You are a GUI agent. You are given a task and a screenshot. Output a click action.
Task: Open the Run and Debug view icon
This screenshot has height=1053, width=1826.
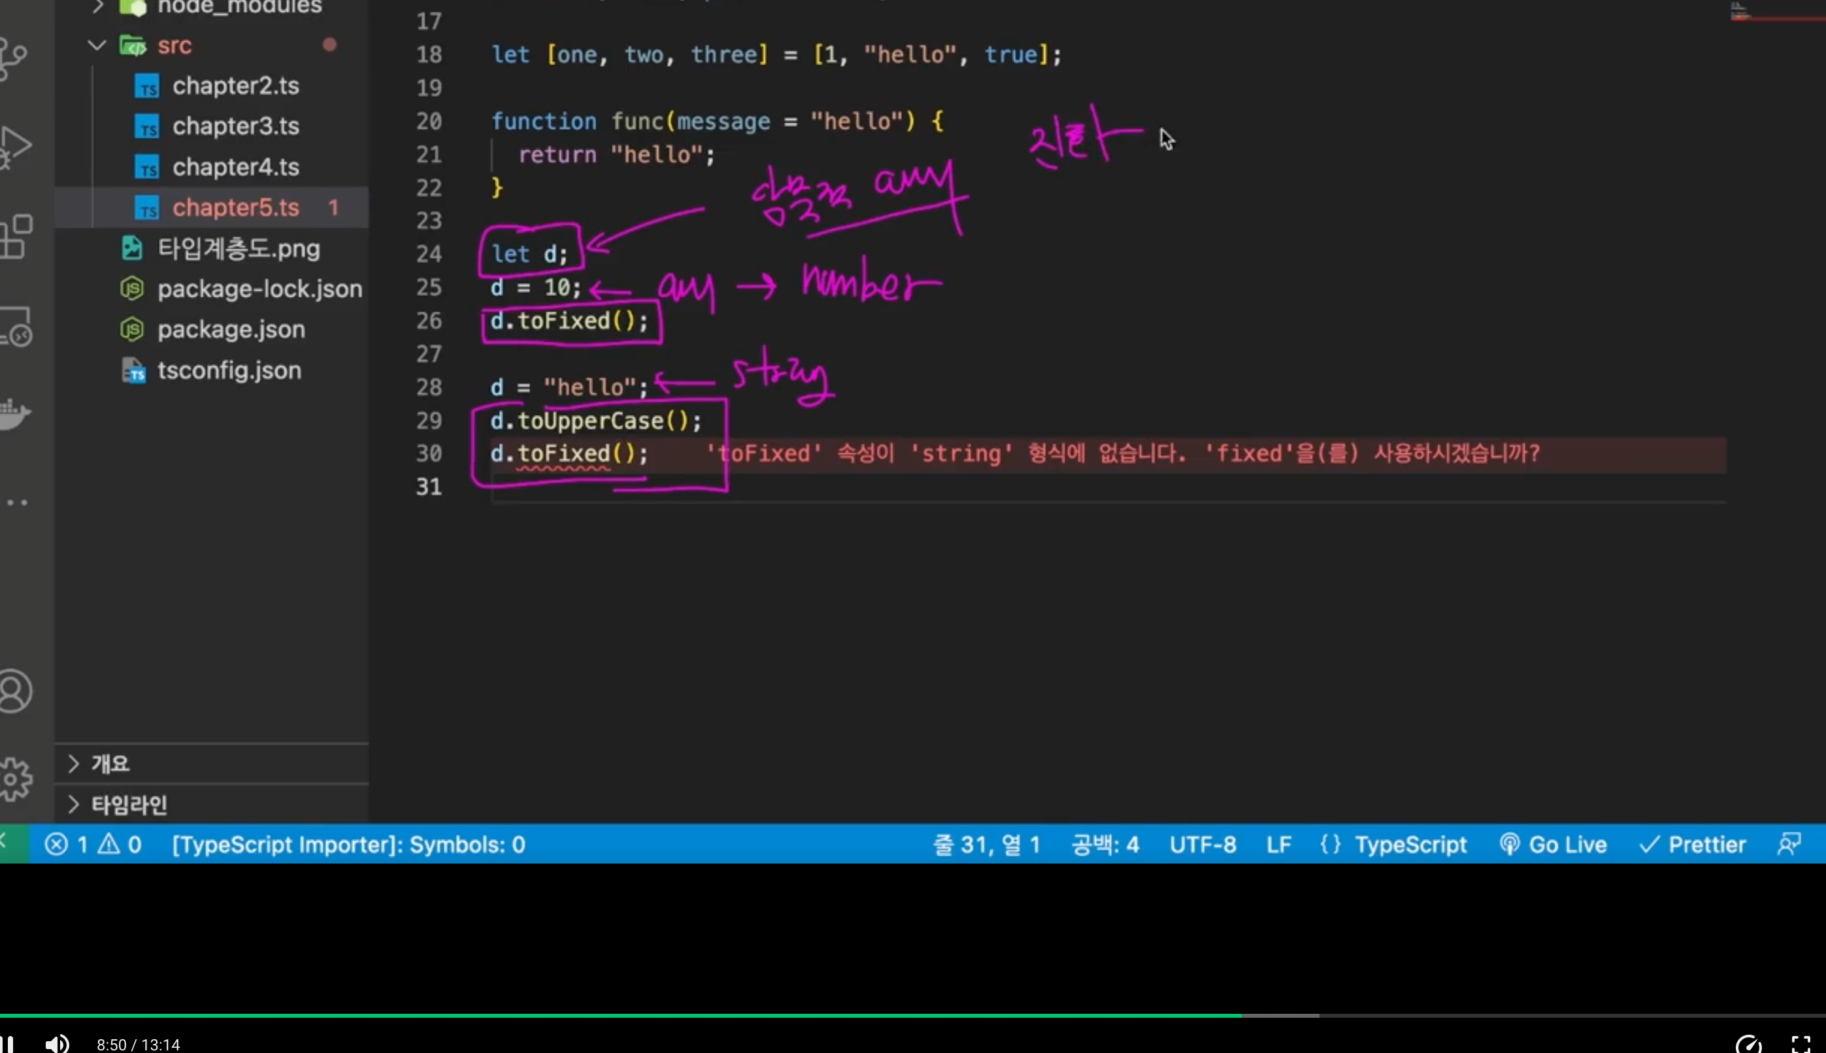[14, 148]
